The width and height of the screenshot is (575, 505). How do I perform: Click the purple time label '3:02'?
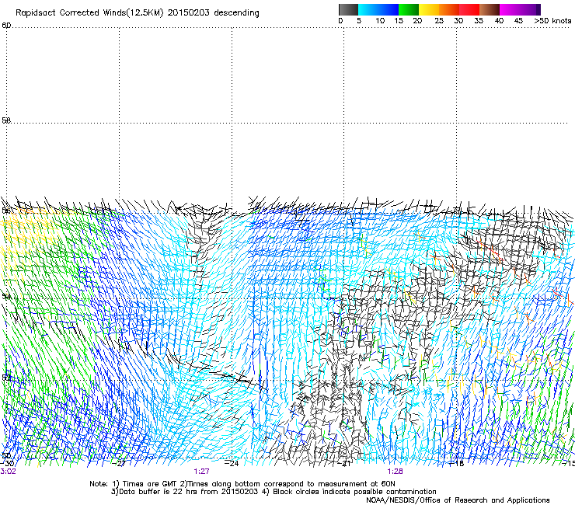click(x=8, y=472)
